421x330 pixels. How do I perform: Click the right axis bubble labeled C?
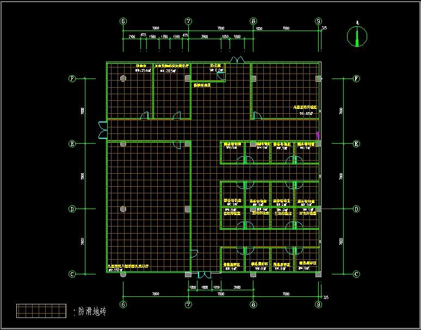(x=356, y=274)
